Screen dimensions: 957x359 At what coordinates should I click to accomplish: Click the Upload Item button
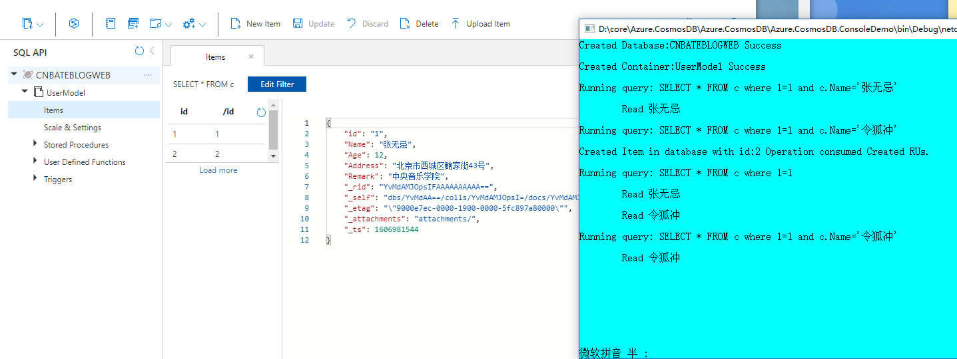(480, 24)
